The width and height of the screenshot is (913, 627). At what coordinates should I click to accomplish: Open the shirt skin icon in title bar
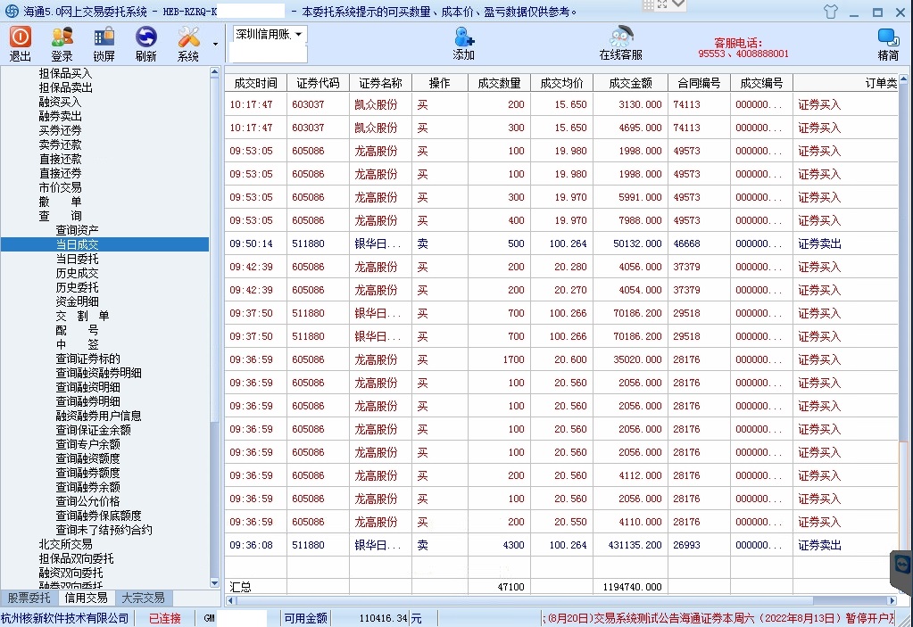coord(831,12)
